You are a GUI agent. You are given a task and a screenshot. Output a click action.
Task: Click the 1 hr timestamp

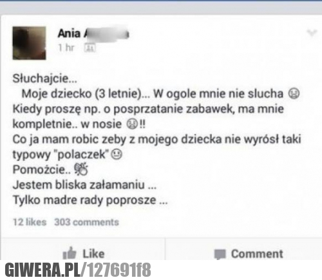coord(66,48)
